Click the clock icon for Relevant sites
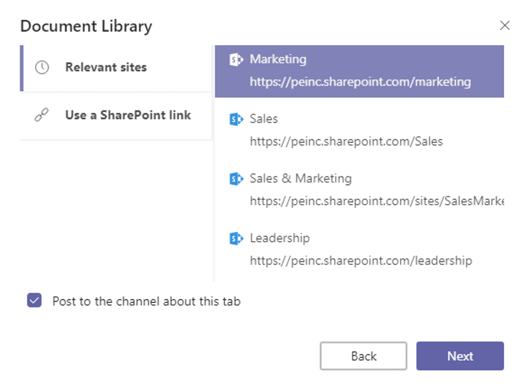The image size is (523, 392). coord(42,67)
